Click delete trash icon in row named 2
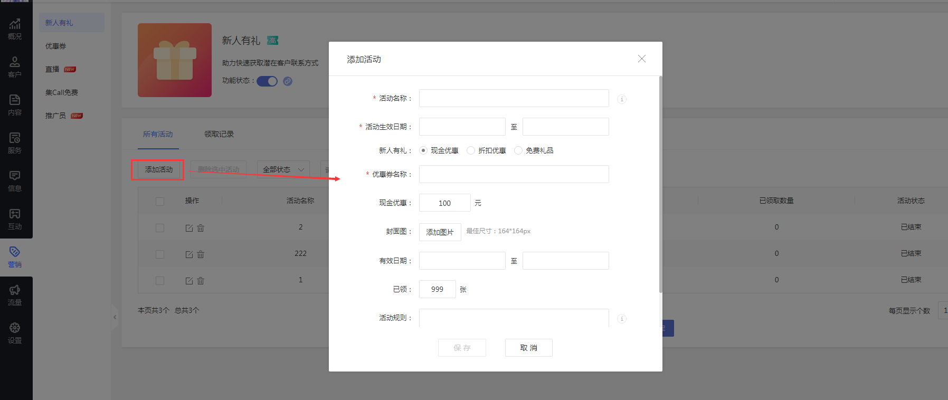Viewport: 948px width, 400px height. [201, 228]
